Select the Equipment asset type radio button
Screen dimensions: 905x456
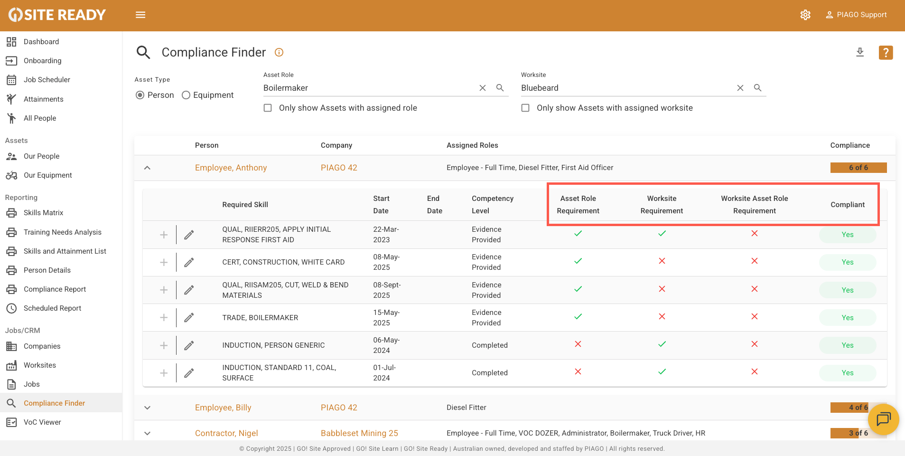pyautogui.click(x=186, y=95)
